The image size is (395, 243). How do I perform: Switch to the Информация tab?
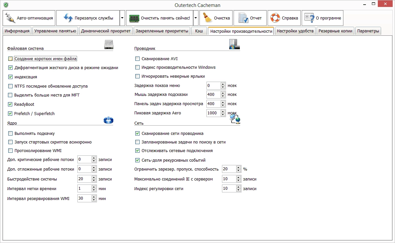click(x=17, y=31)
